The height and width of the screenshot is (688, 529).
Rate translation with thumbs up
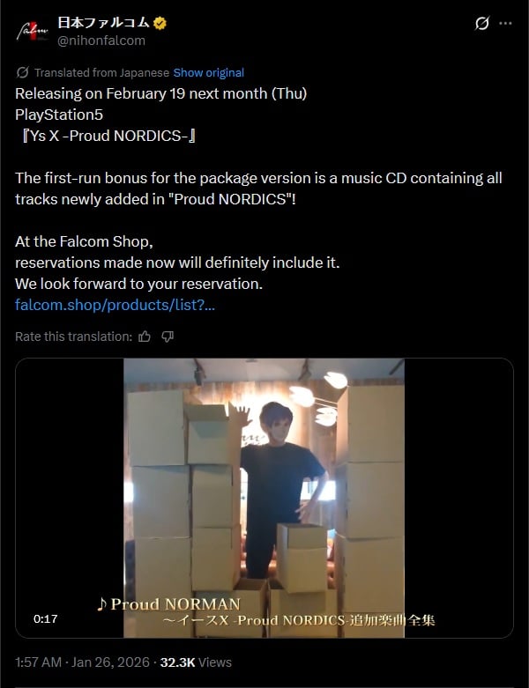pyautogui.click(x=145, y=337)
